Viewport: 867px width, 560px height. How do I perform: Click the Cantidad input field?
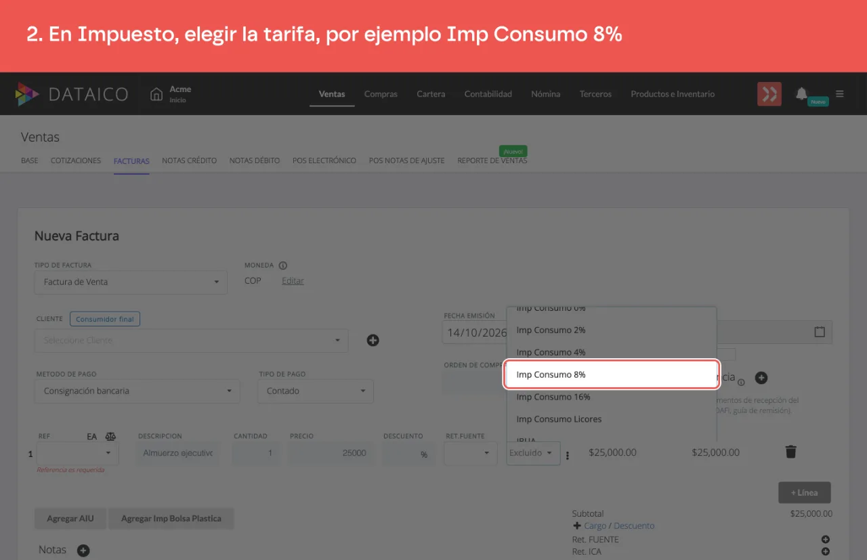(256, 453)
